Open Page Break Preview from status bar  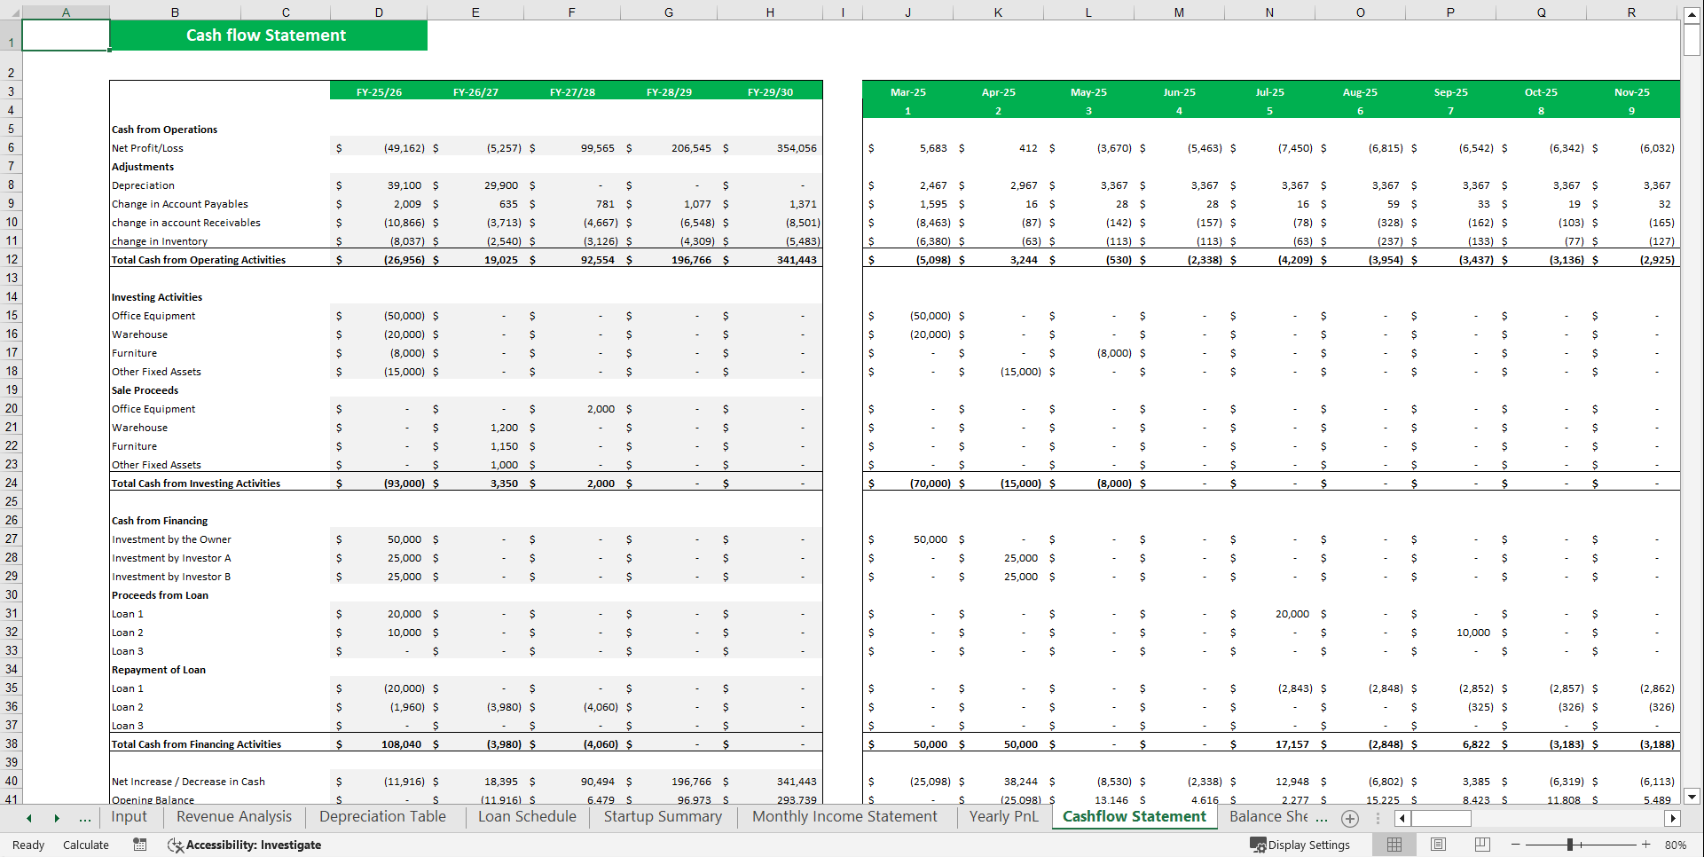[1482, 845]
